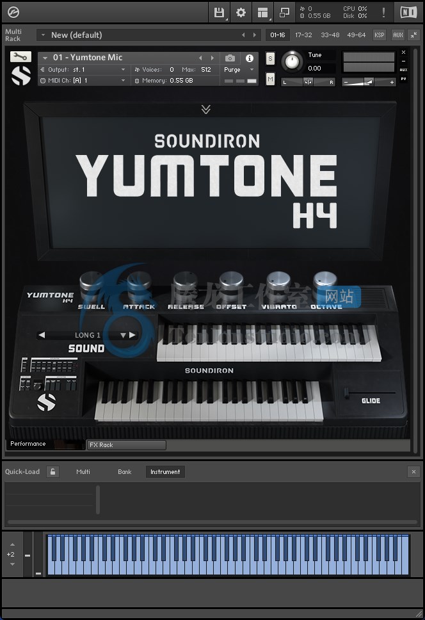Click the camera snapshot icon
Screen dimensions: 425x620
click(230, 58)
